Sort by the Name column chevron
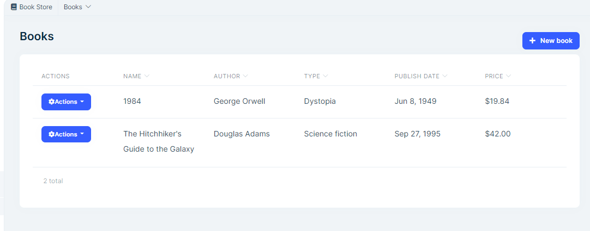590x231 pixels. coord(147,76)
